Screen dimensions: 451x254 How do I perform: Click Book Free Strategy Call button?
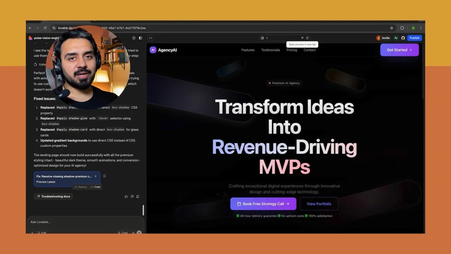tap(263, 204)
